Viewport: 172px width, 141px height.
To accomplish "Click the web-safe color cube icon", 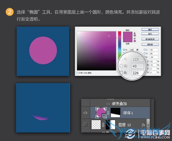I will point(135,38).
